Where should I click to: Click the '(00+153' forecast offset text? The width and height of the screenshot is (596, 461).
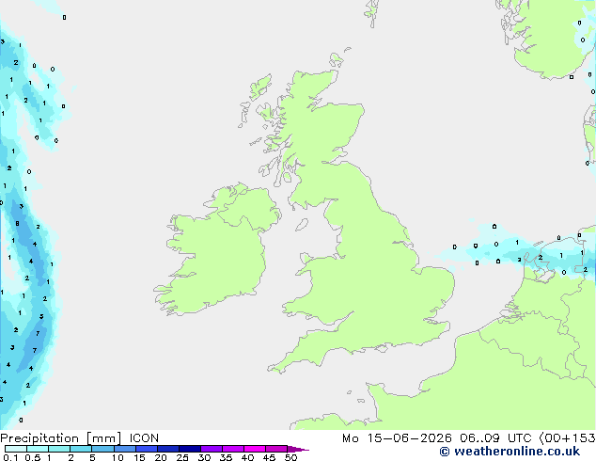pos(567,438)
